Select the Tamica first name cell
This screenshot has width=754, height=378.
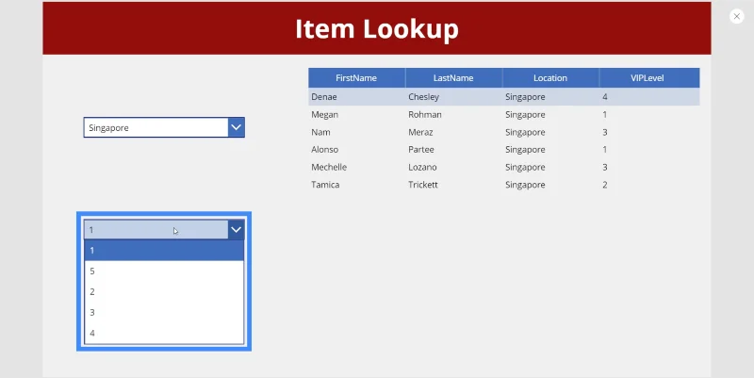click(x=325, y=185)
